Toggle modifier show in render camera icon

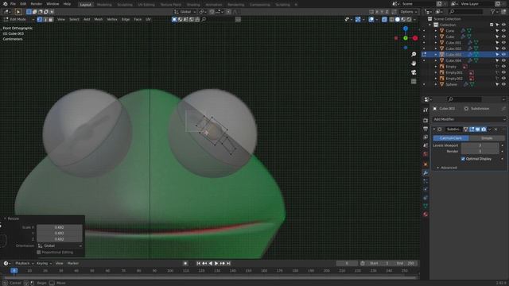(484, 129)
